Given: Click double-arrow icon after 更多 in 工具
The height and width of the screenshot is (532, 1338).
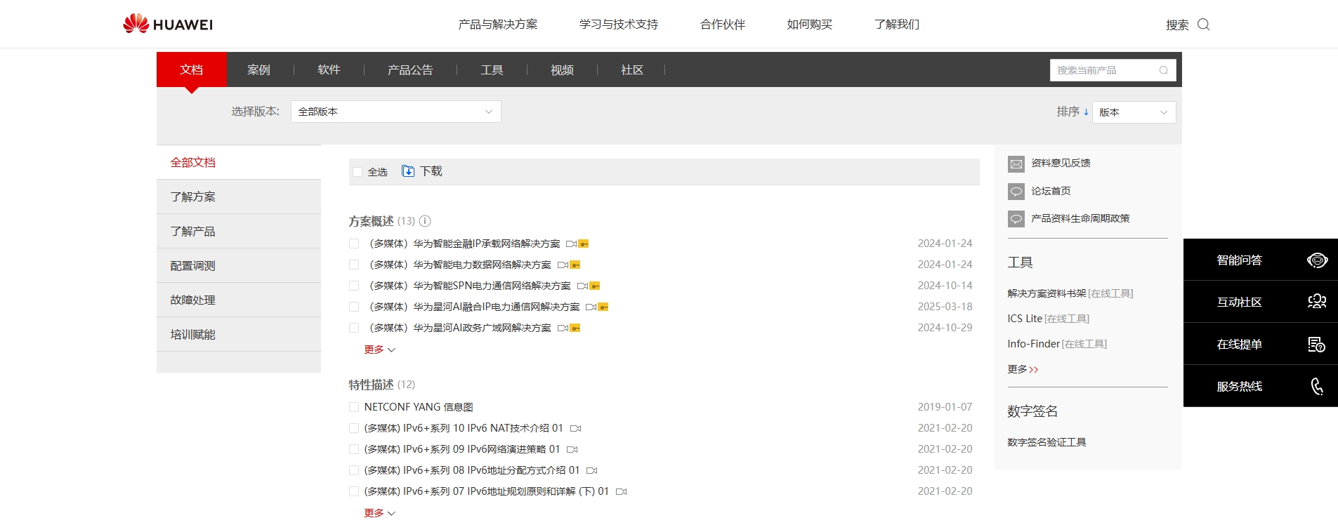Looking at the screenshot, I should point(1034,370).
